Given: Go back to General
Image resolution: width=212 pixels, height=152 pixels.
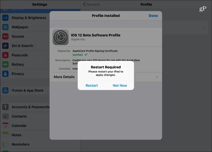Looking at the screenshot, I should (91, 5).
